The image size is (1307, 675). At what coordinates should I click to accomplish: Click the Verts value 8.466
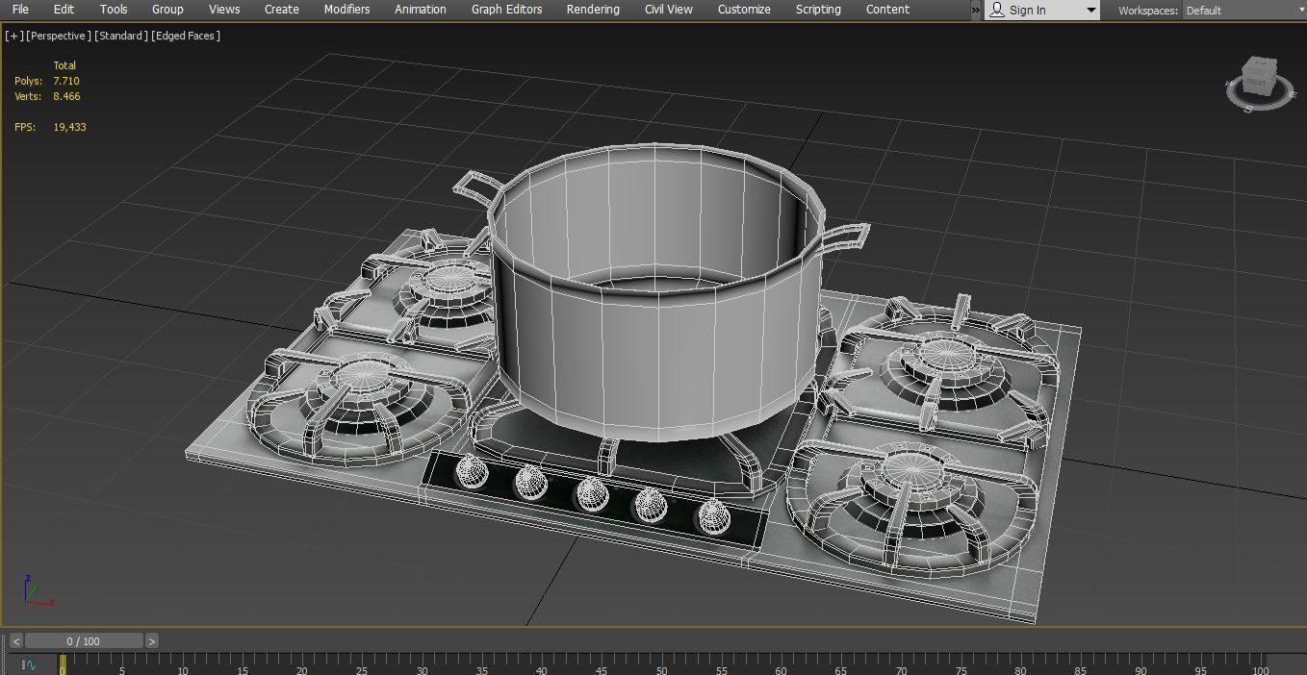click(66, 96)
